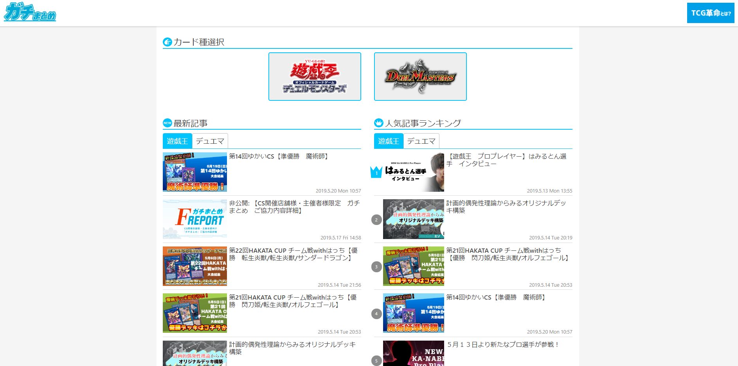Open the 第22回HAKATA CUP thumbnail

point(195,266)
